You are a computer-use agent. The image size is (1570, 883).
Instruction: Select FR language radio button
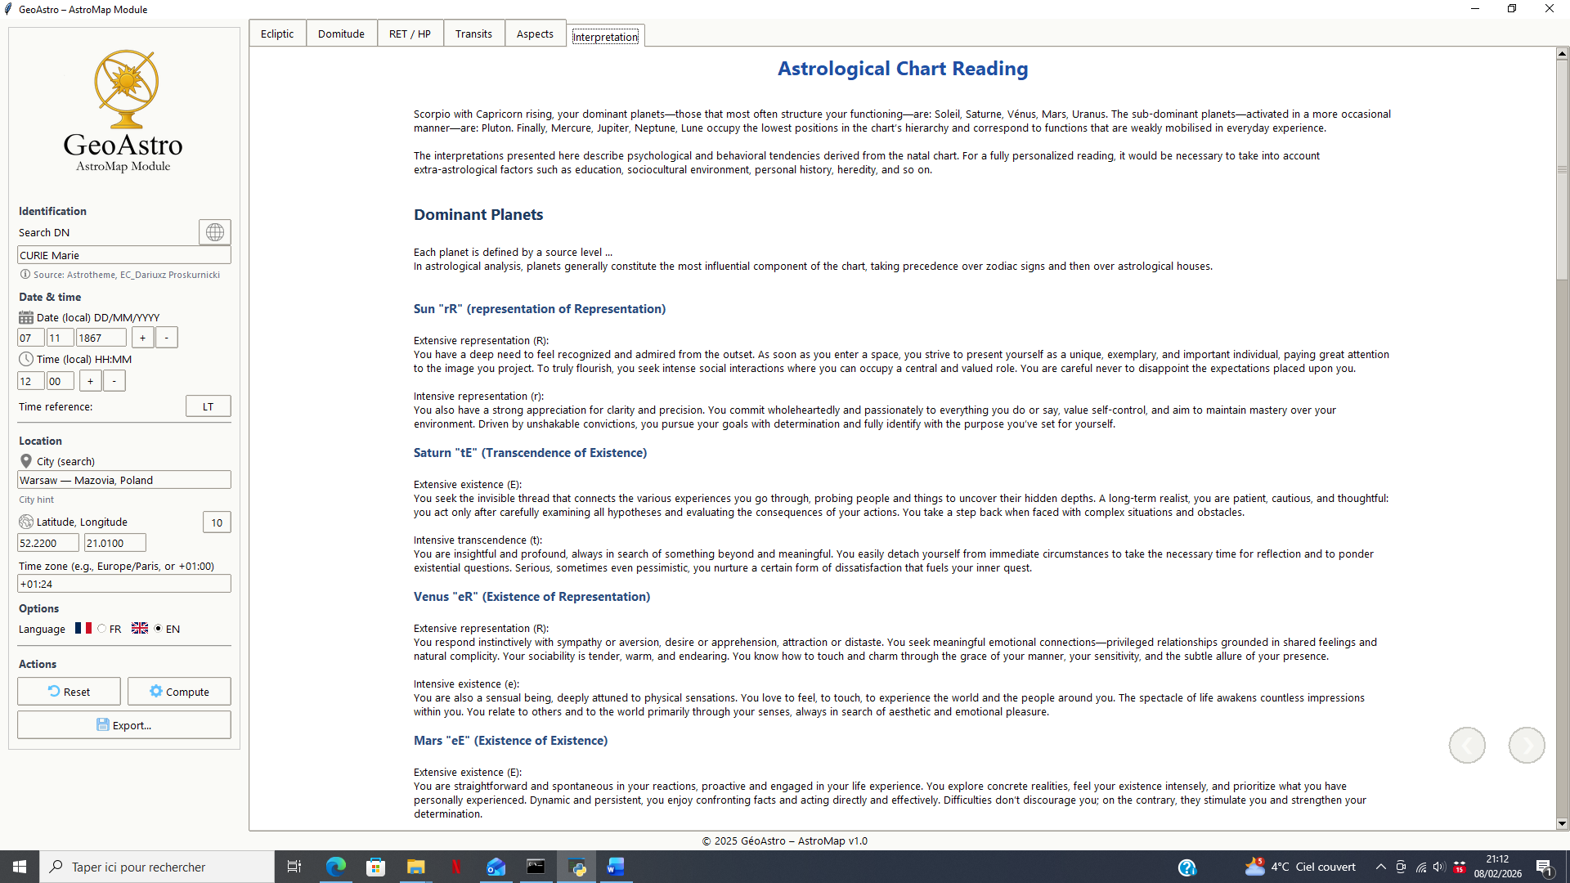[102, 629]
